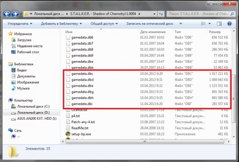
Task: Select Избранное in navigation pane
Action: pyautogui.click(x=20, y=34)
